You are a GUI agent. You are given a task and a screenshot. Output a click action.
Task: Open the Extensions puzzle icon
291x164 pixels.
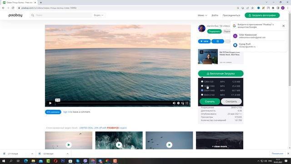tap(273, 8)
